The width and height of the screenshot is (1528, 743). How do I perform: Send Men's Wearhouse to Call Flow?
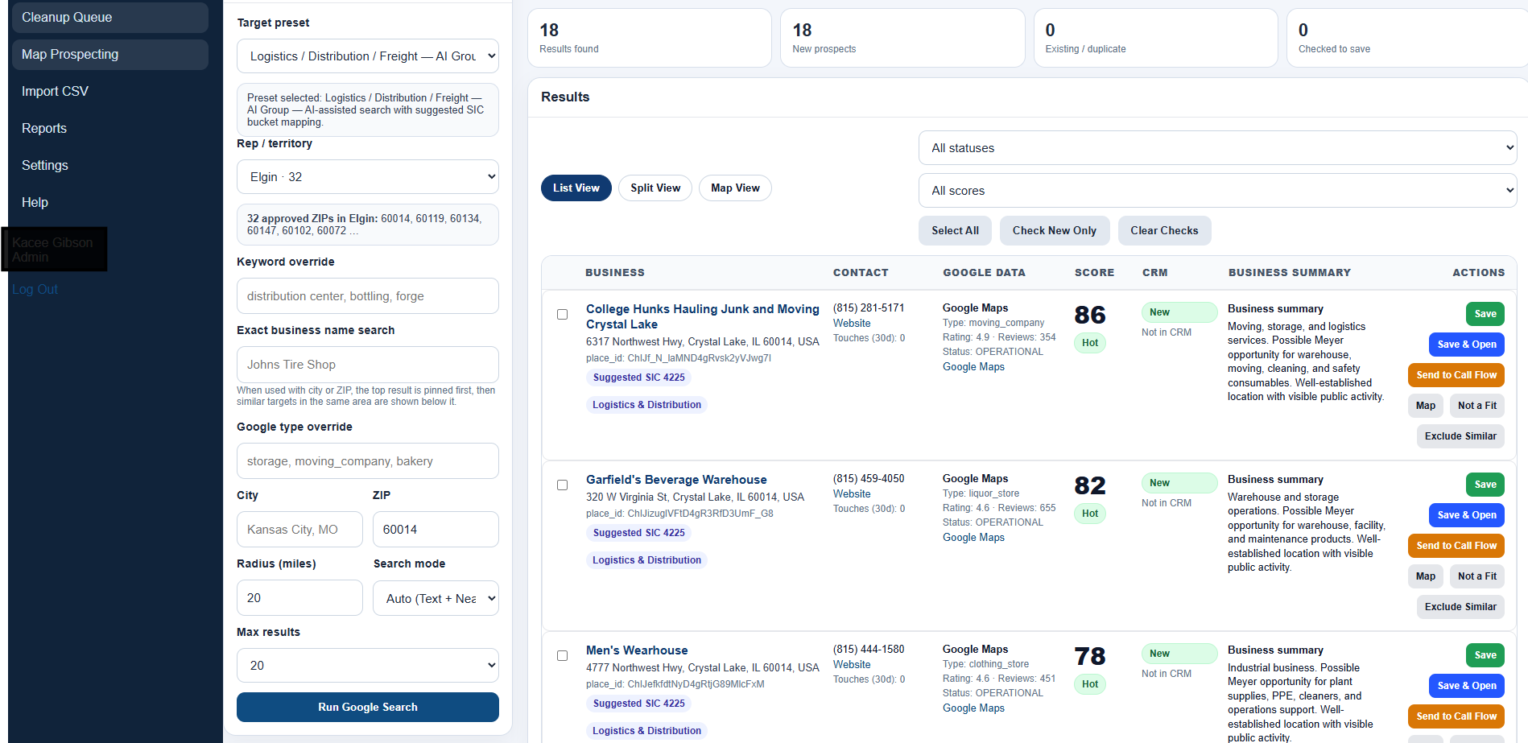click(x=1456, y=716)
